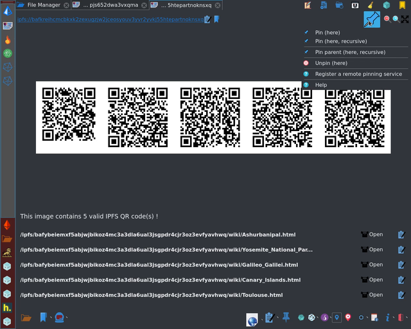This screenshot has height=329, width=411.
Task: Open the green atom globe sidebar icon
Action: (x=8, y=53)
